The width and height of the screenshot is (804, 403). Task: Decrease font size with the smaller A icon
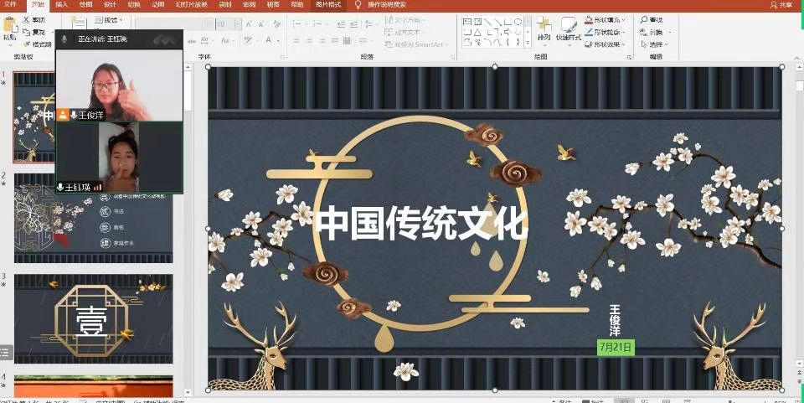tap(262, 23)
